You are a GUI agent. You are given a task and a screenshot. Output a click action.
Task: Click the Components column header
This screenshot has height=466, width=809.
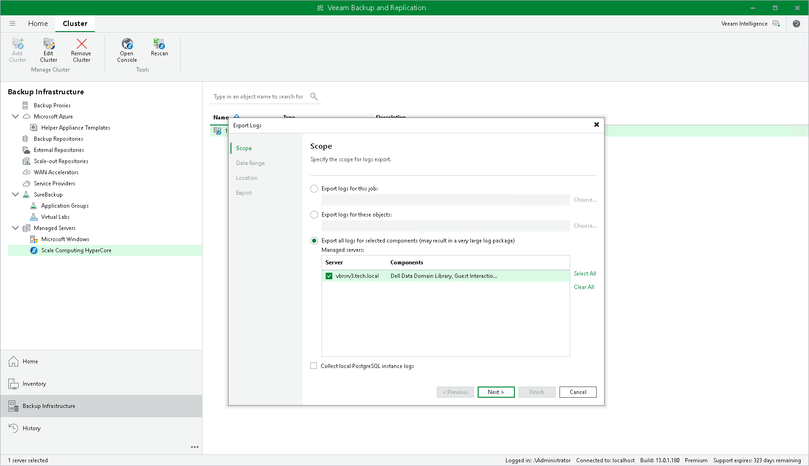pyautogui.click(x=407, y=263)
